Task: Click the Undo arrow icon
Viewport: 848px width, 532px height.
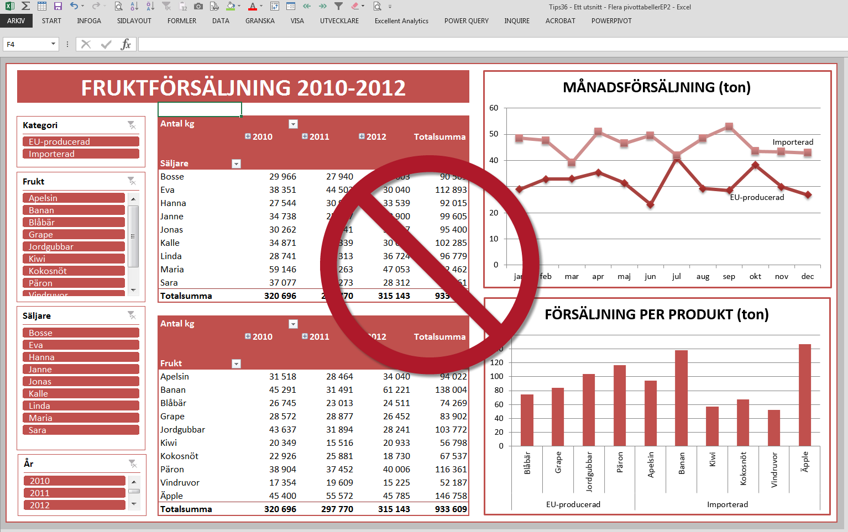Action: [74, 6]
